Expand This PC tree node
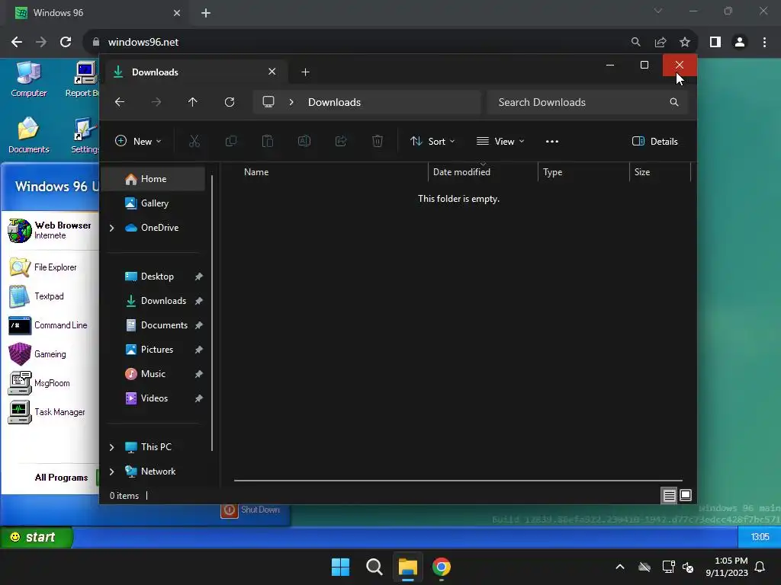 tap(111, 447)
